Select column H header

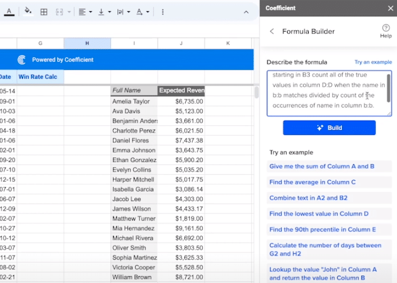point(87,43)
